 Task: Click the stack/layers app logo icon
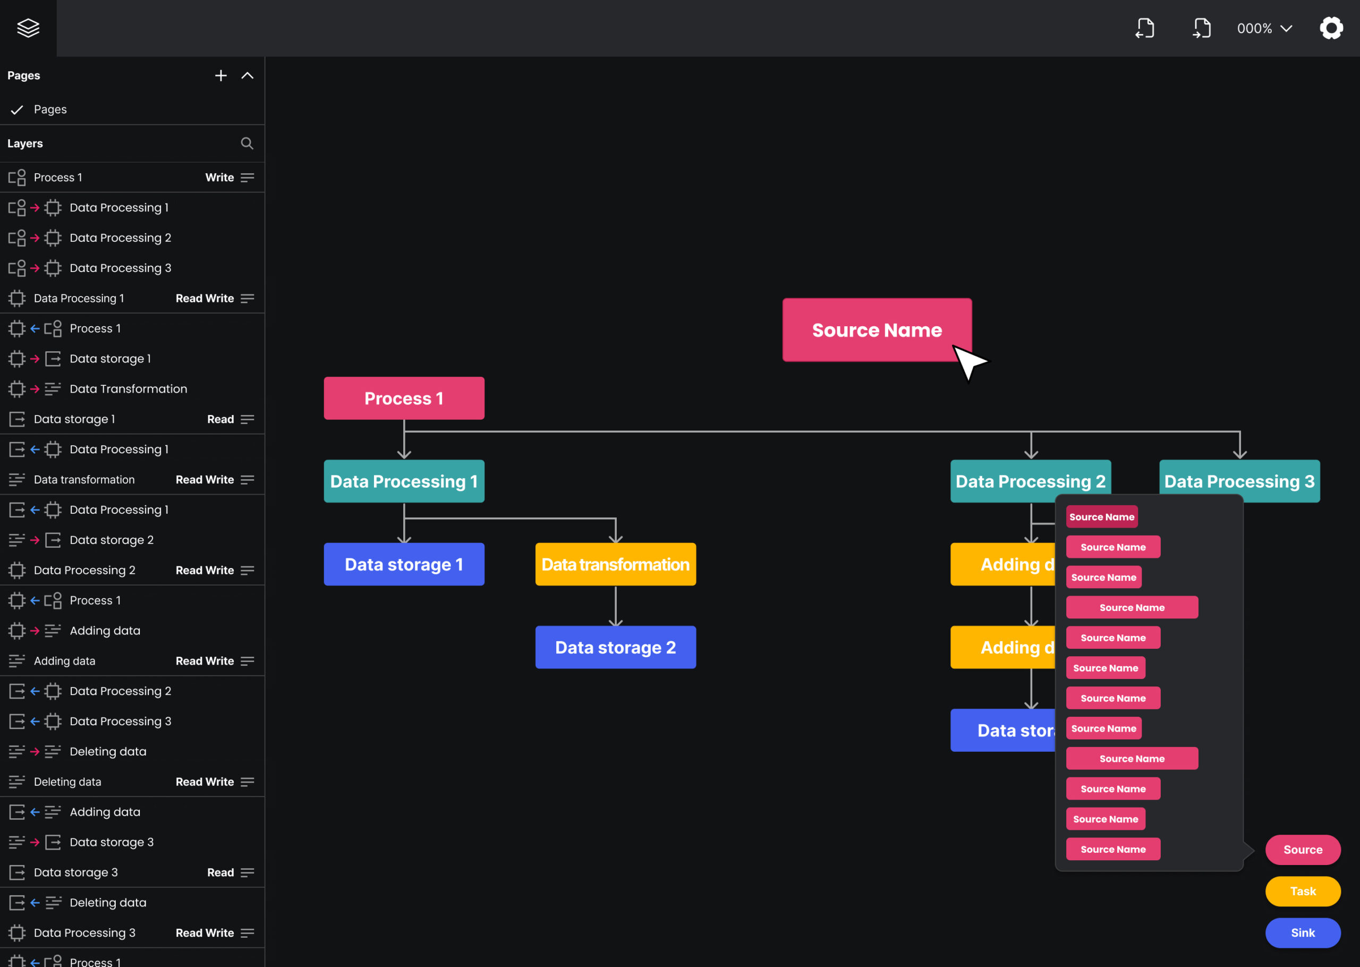pyautogui.click(x=27, y=28)
